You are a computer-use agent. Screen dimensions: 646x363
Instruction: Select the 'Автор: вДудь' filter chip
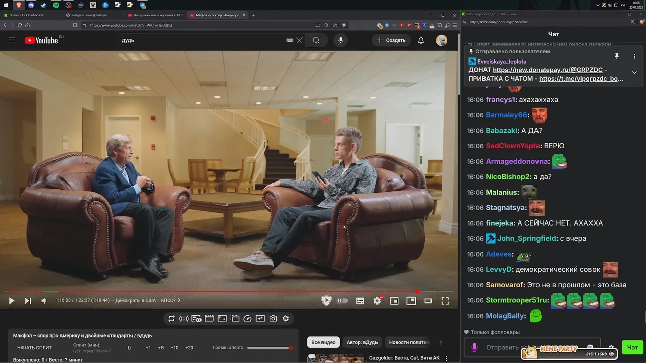362,342
